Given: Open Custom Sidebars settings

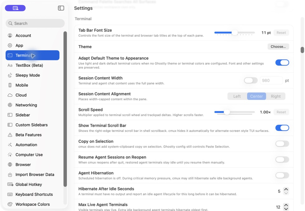Looking at the screenshot, I should click(32, 125).
